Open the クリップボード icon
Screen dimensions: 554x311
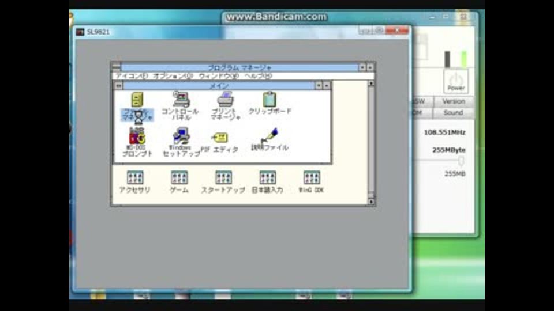tap(269, 103)
